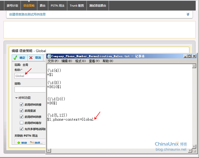Focus the 说明 description field

click(x=30, y=89)
